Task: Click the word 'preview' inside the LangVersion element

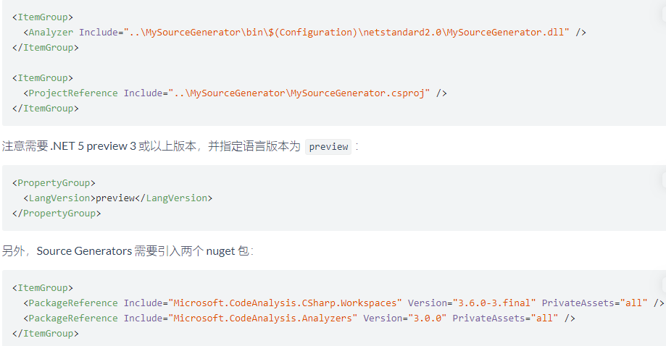Action: 115,198
